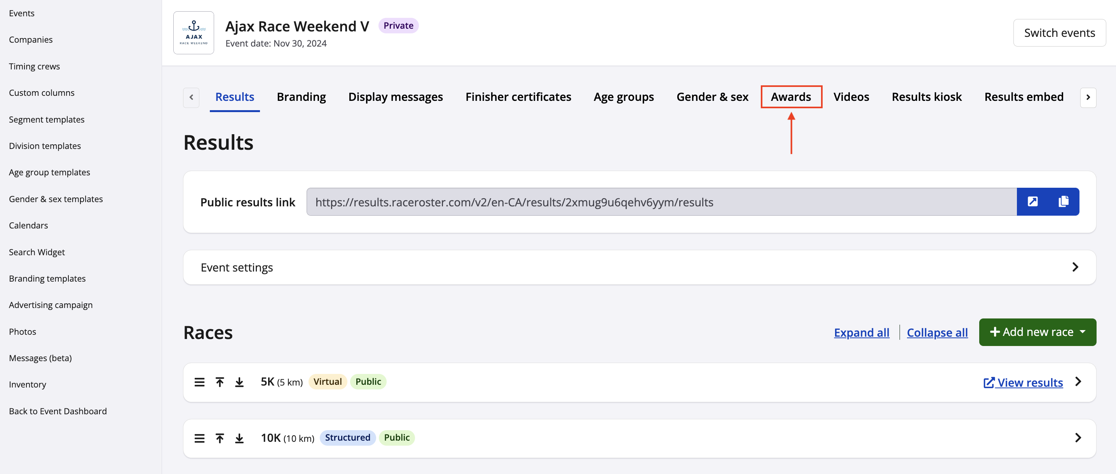The width and height of the screenshot is (1116, 474).
Task: Click the Expand all link
Action: [x=861, y=332]
